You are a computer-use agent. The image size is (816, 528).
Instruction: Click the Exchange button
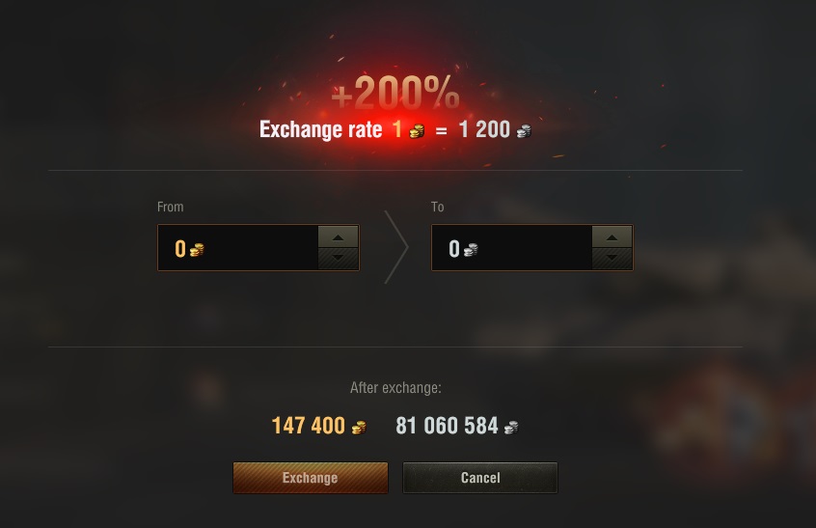311,478
